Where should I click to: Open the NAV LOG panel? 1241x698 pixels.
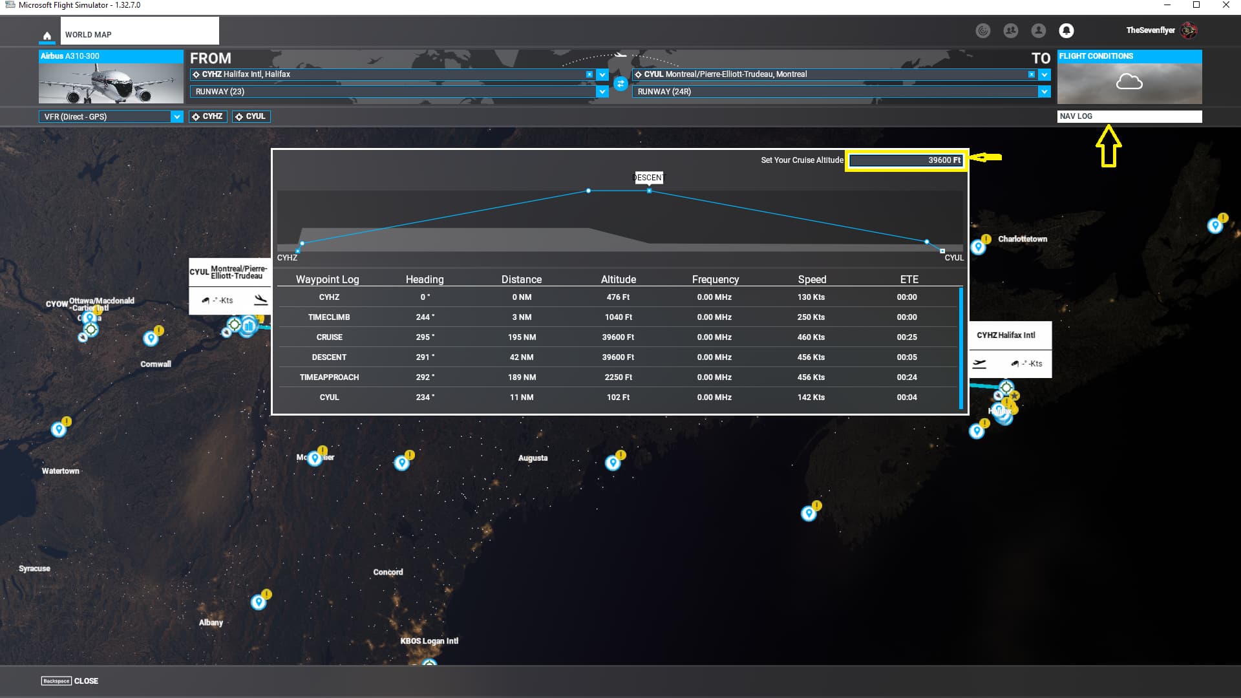point(1129,116)
